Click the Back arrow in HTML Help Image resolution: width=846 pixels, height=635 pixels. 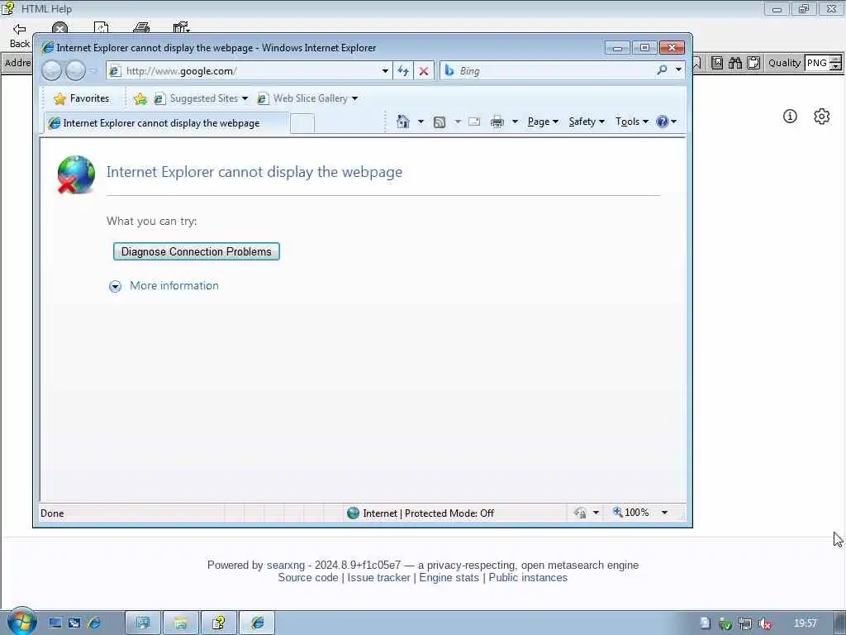pyautogui.click(x=20, y=29)
